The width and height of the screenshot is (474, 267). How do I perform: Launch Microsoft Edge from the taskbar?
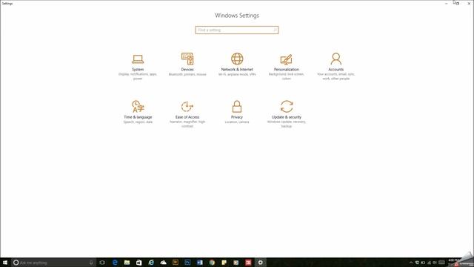(x=115, y=263)
